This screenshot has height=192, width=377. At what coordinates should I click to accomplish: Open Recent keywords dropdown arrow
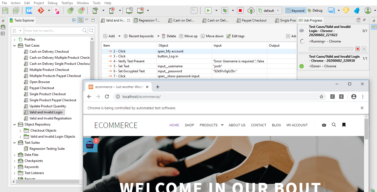click(x=158, y=36)
